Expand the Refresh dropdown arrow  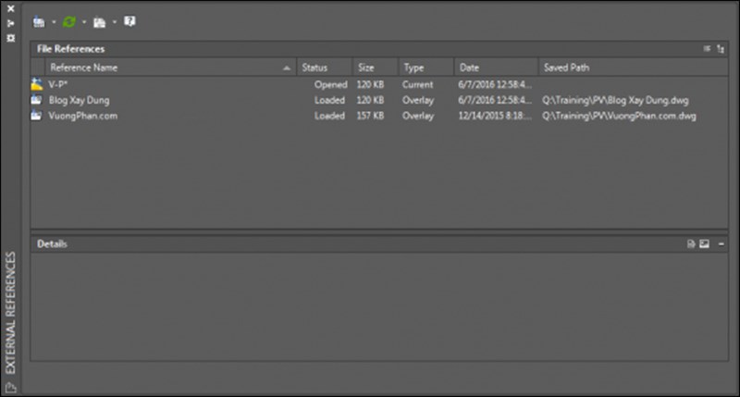coord(83,21)
